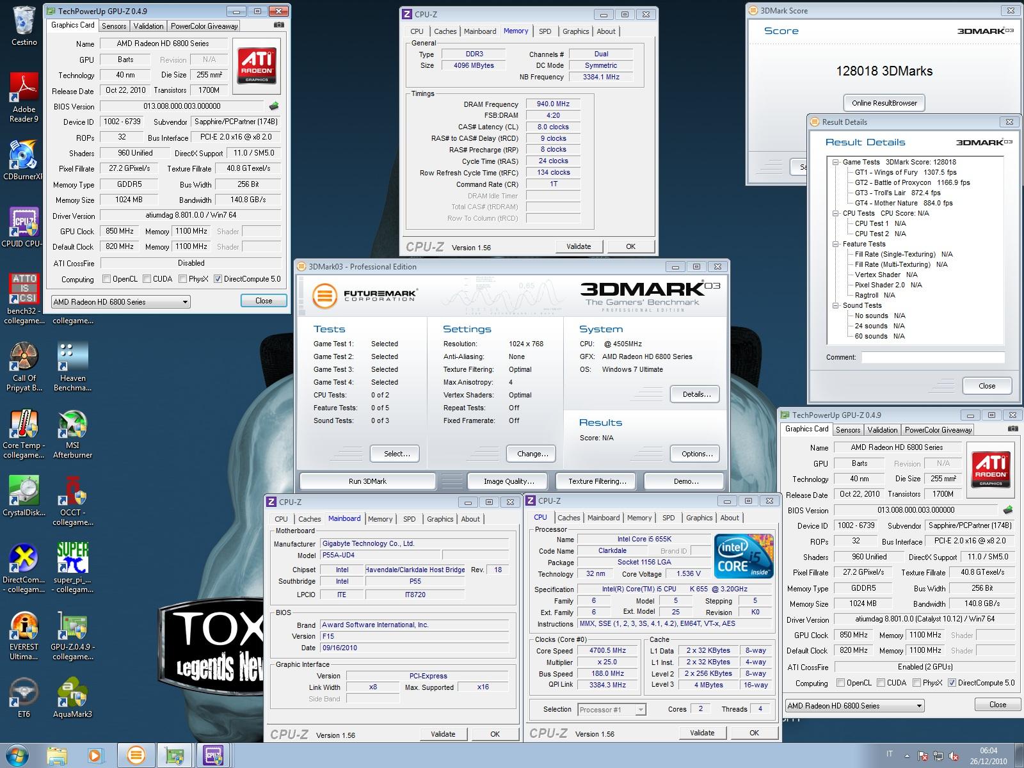Collapse Feature Tests tree node
This screenshot has height=768, width=1024.
point(836,244)
